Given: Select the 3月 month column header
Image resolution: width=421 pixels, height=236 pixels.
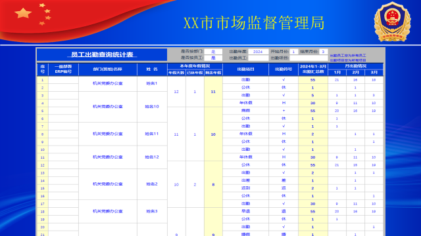Looking at the screenshot, I should click(374, 73).
